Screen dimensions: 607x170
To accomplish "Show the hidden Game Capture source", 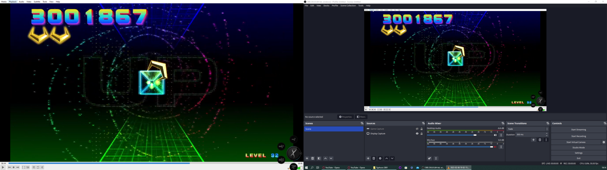I will pos(417,129).
